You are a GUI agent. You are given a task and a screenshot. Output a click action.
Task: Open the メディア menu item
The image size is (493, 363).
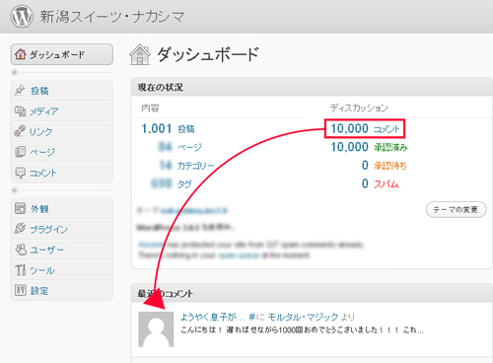pyautogui.click(x=44, y=111)
